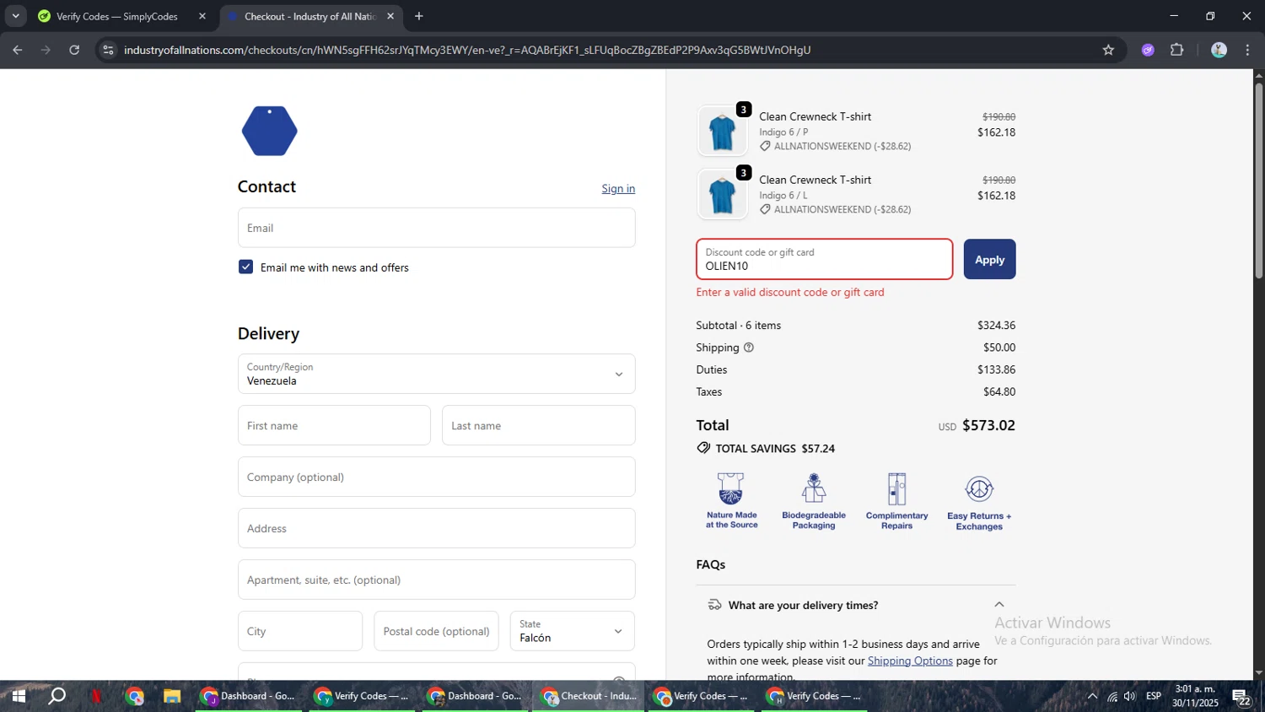Screen dimensions: 1265x712
Task: Click the Biodegradeable Packaging icon
Action: [x=814, y=501]
